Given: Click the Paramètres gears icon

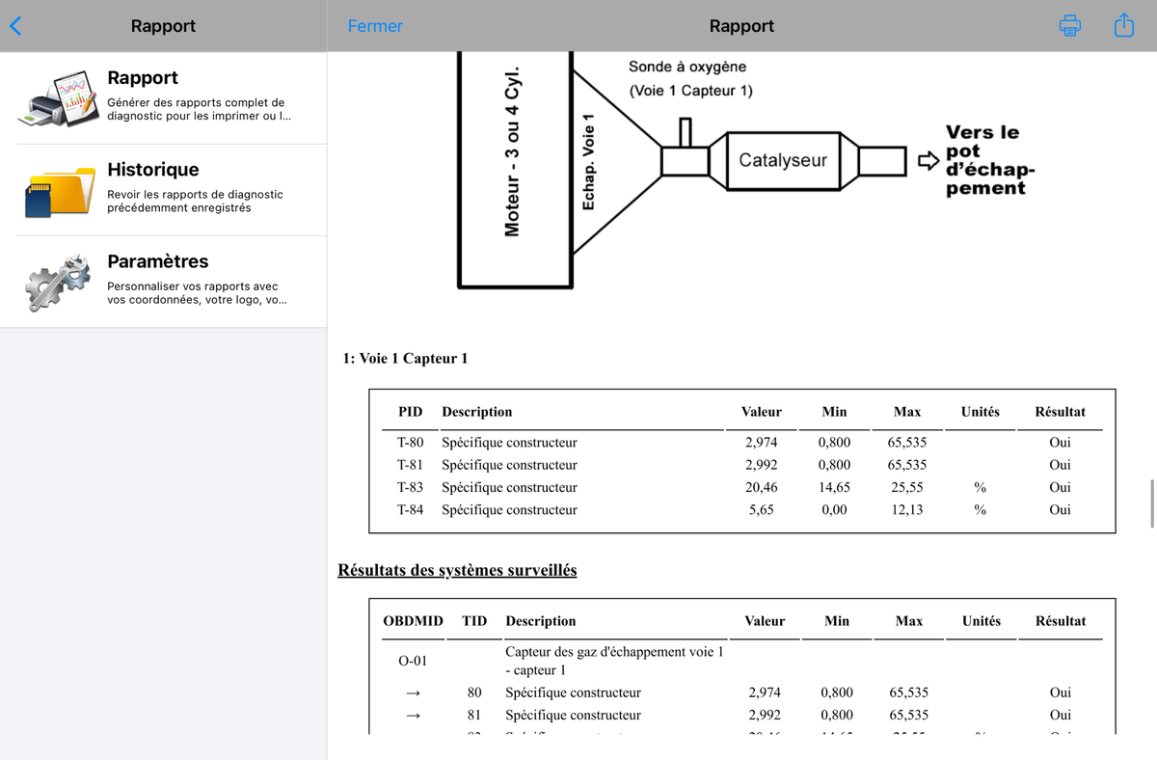Looking at the screenshot, I should 58,282.
